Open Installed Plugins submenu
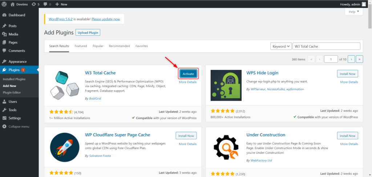The image size is (372, 177). click(x=14, y=79)
